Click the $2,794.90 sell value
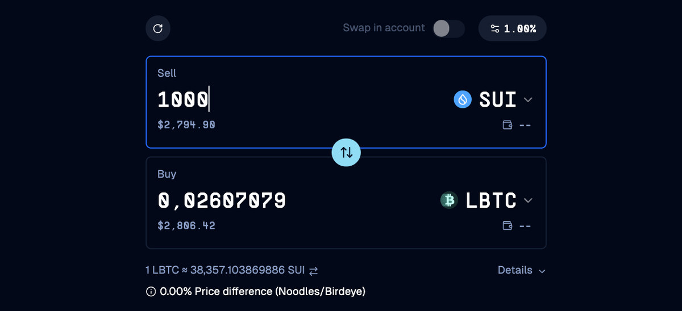Viewport: 682px width, 311px height. [x=186, y=124]
